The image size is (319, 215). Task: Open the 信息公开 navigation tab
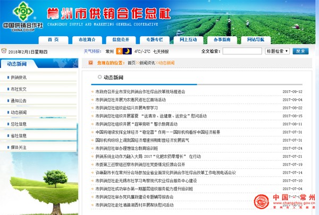click(121, 39)
